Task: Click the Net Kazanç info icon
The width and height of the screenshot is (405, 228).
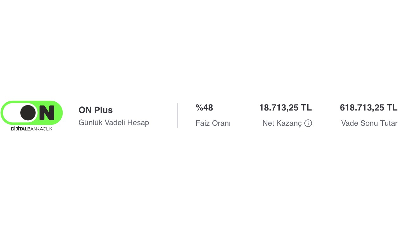Action: coord(308,123)
